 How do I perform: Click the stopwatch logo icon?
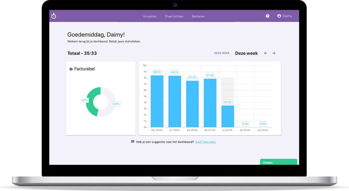(x=54, y=16)
